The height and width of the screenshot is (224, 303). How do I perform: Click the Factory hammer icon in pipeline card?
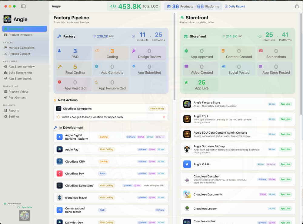coord(59,36)
